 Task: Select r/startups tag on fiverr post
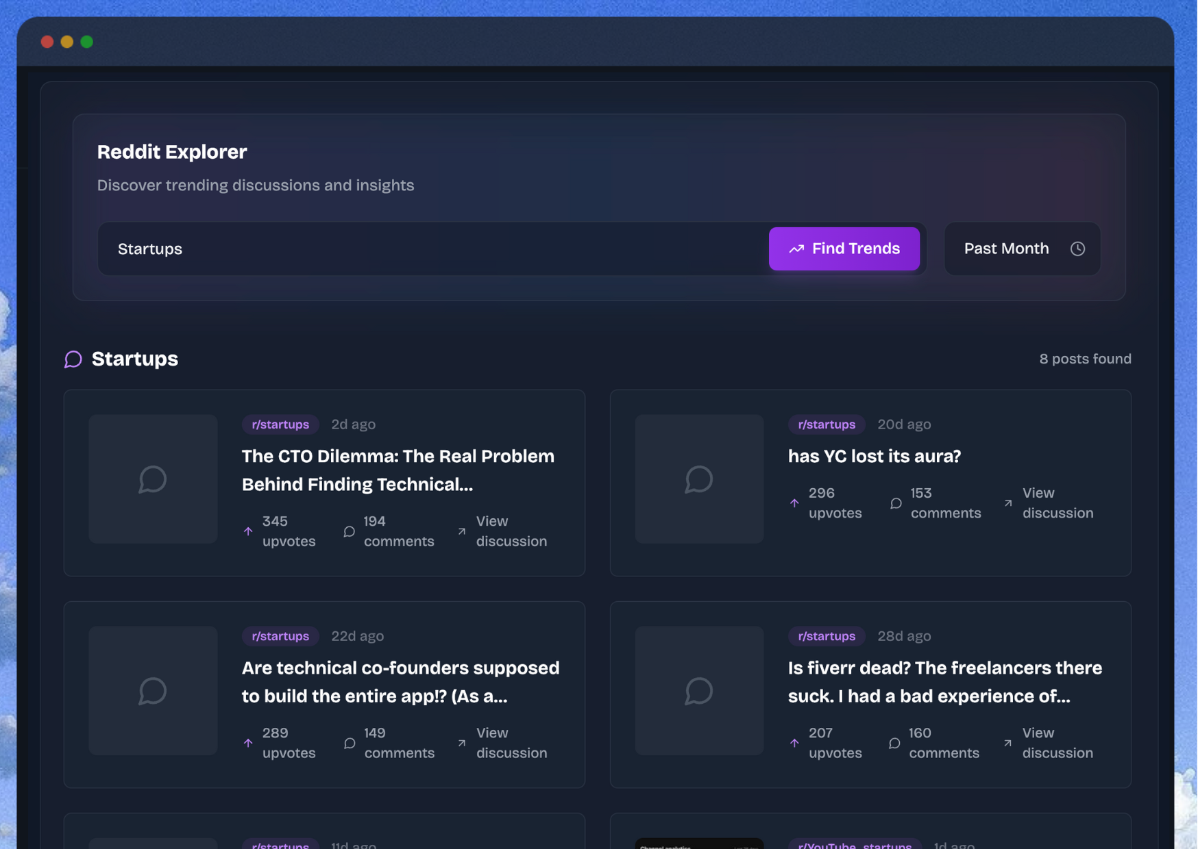pyautogui.click(x=827, y=636)
